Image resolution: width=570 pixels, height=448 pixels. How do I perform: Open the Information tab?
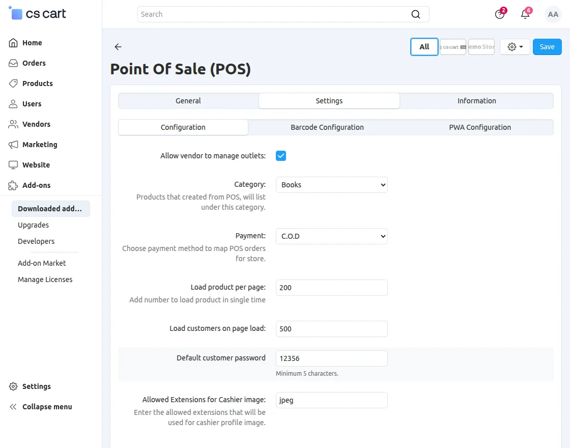[x=476, y=101]
